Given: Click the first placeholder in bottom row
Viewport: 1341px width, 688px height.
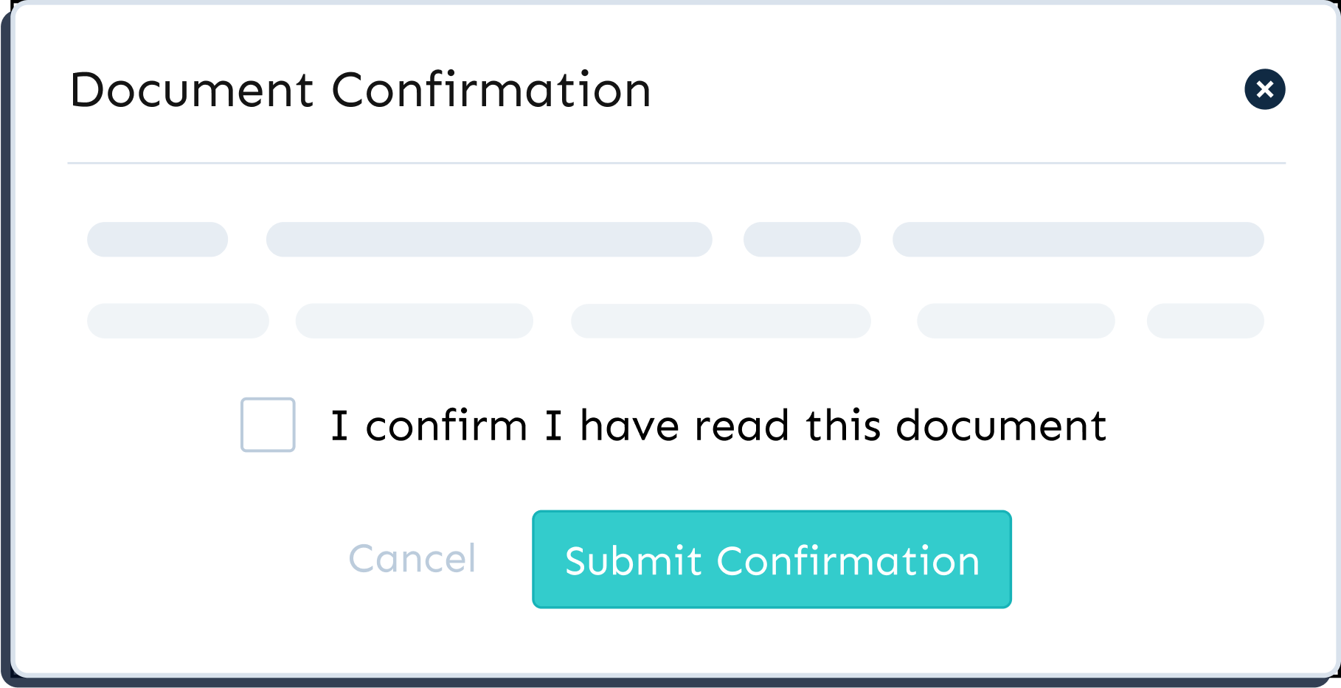Looking at the screenshot, I should (x=177, y=321).
